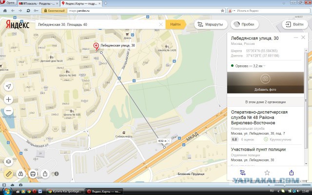Close the Лебедянская улица info card
Screen dimensions: 312x195
point(303,38)
